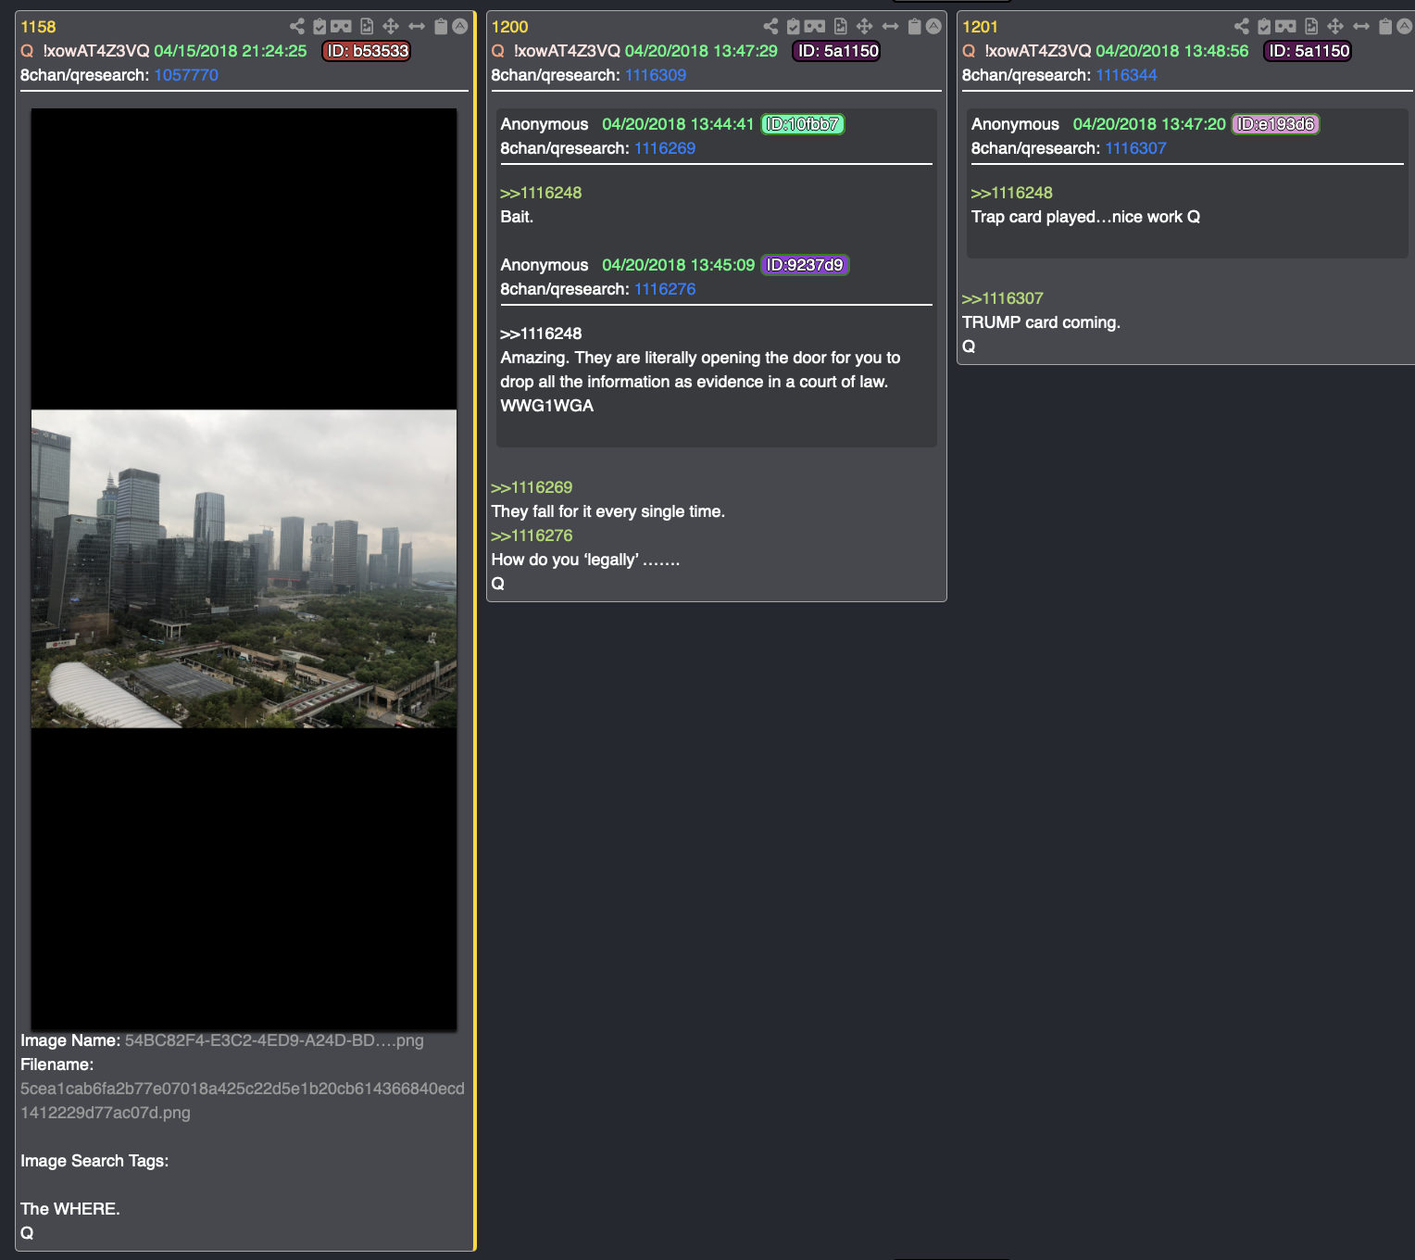1415x1260 pixels.
Task: Click the horizontal double-arrow icon on post 1200
Action: (890, 27)
